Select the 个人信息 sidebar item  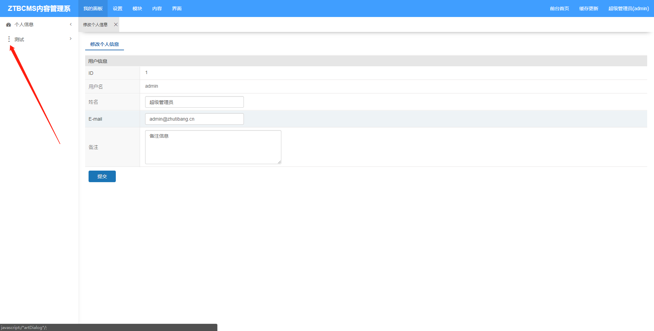39,24
